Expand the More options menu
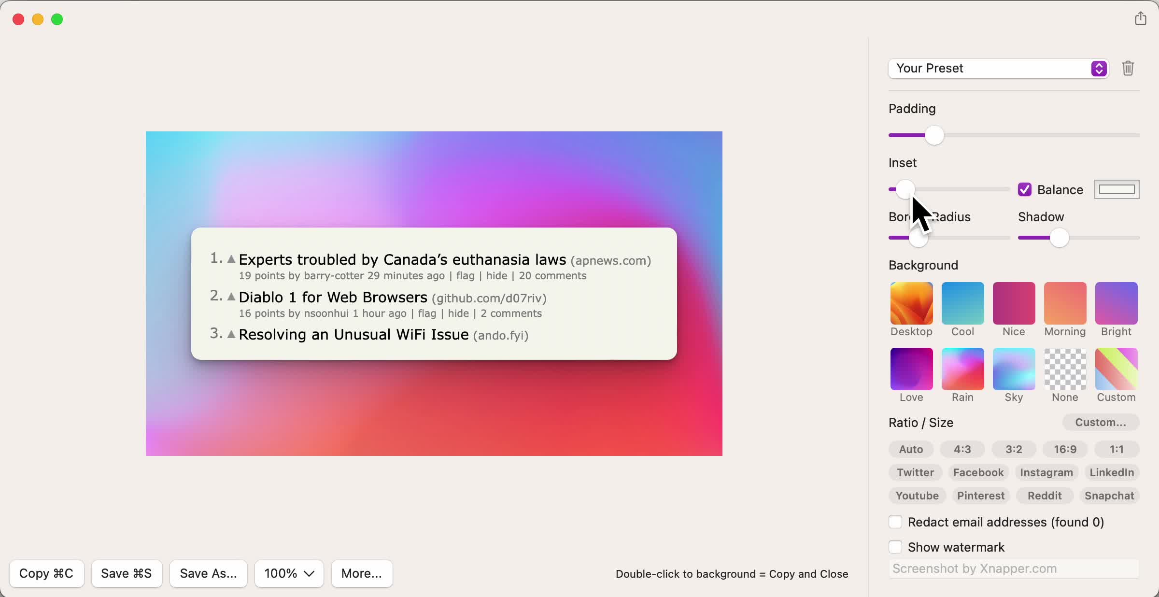The width and height of the screenshot is (1159, 597). point(362,573)
